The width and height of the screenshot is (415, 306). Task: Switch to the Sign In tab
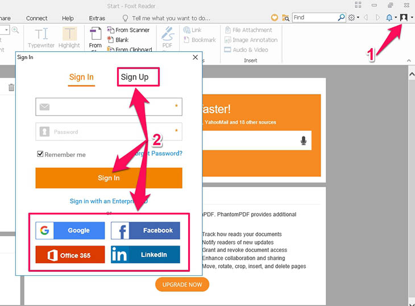click(81, 77)
